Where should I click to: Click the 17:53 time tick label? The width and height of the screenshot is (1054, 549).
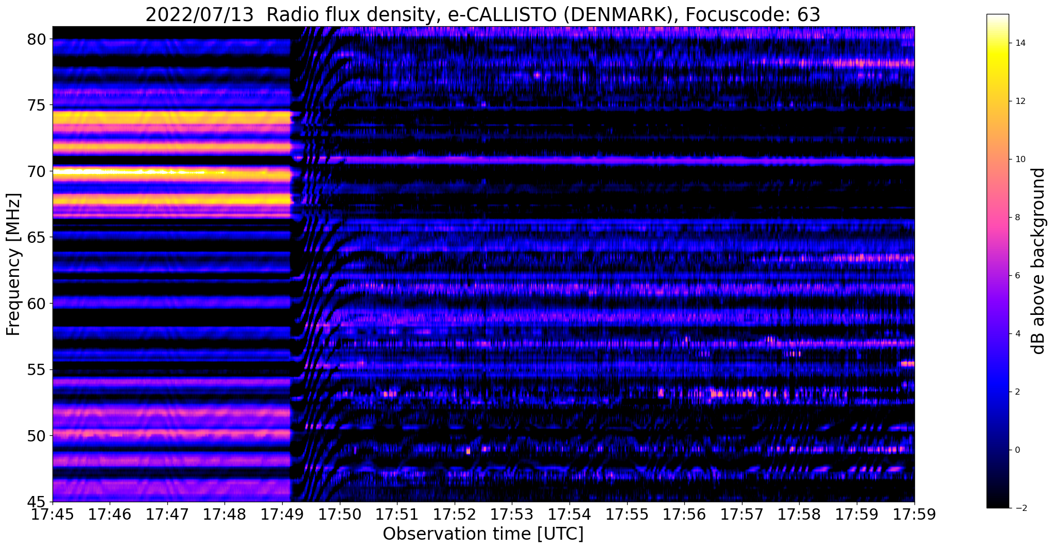pos(512,515)
